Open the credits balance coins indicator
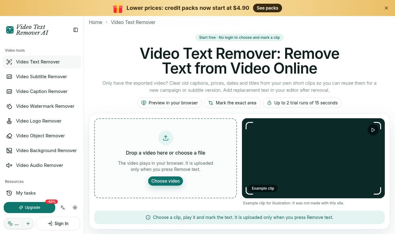 pyautogui.click(x=13, y=224)
